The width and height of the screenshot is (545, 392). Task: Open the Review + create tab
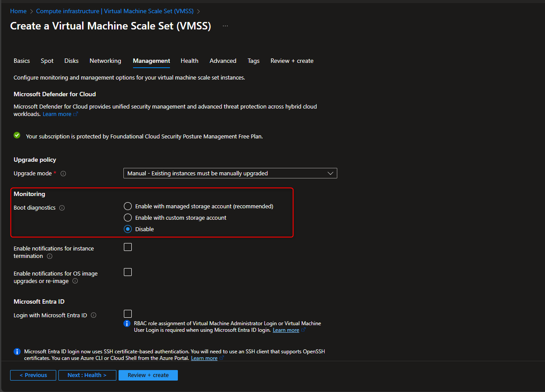pos(292,61)
